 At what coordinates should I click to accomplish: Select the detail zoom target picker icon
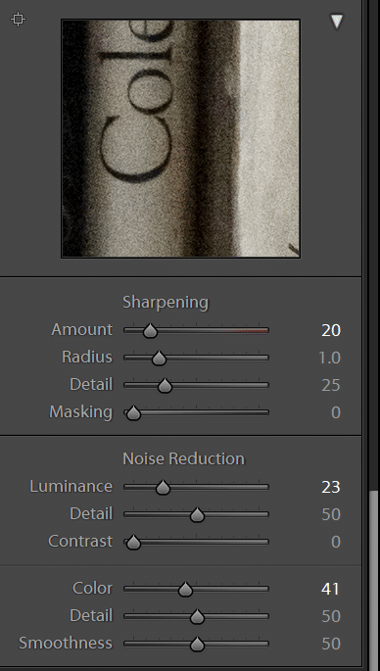[18, 20]
